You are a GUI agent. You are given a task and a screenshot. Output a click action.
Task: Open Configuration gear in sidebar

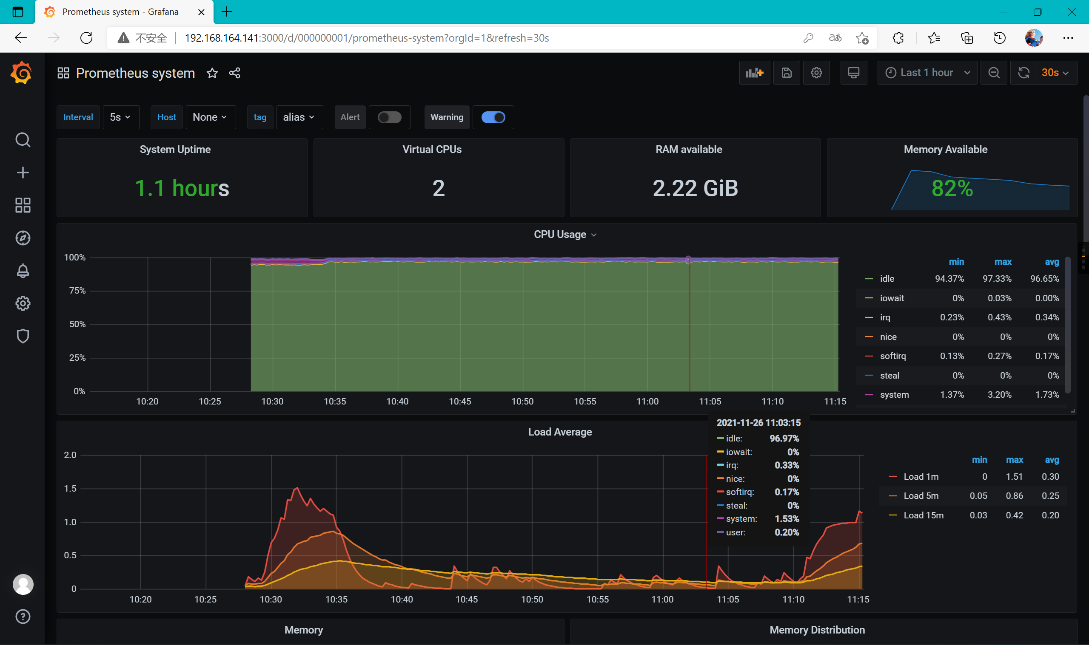click(23, 303)
